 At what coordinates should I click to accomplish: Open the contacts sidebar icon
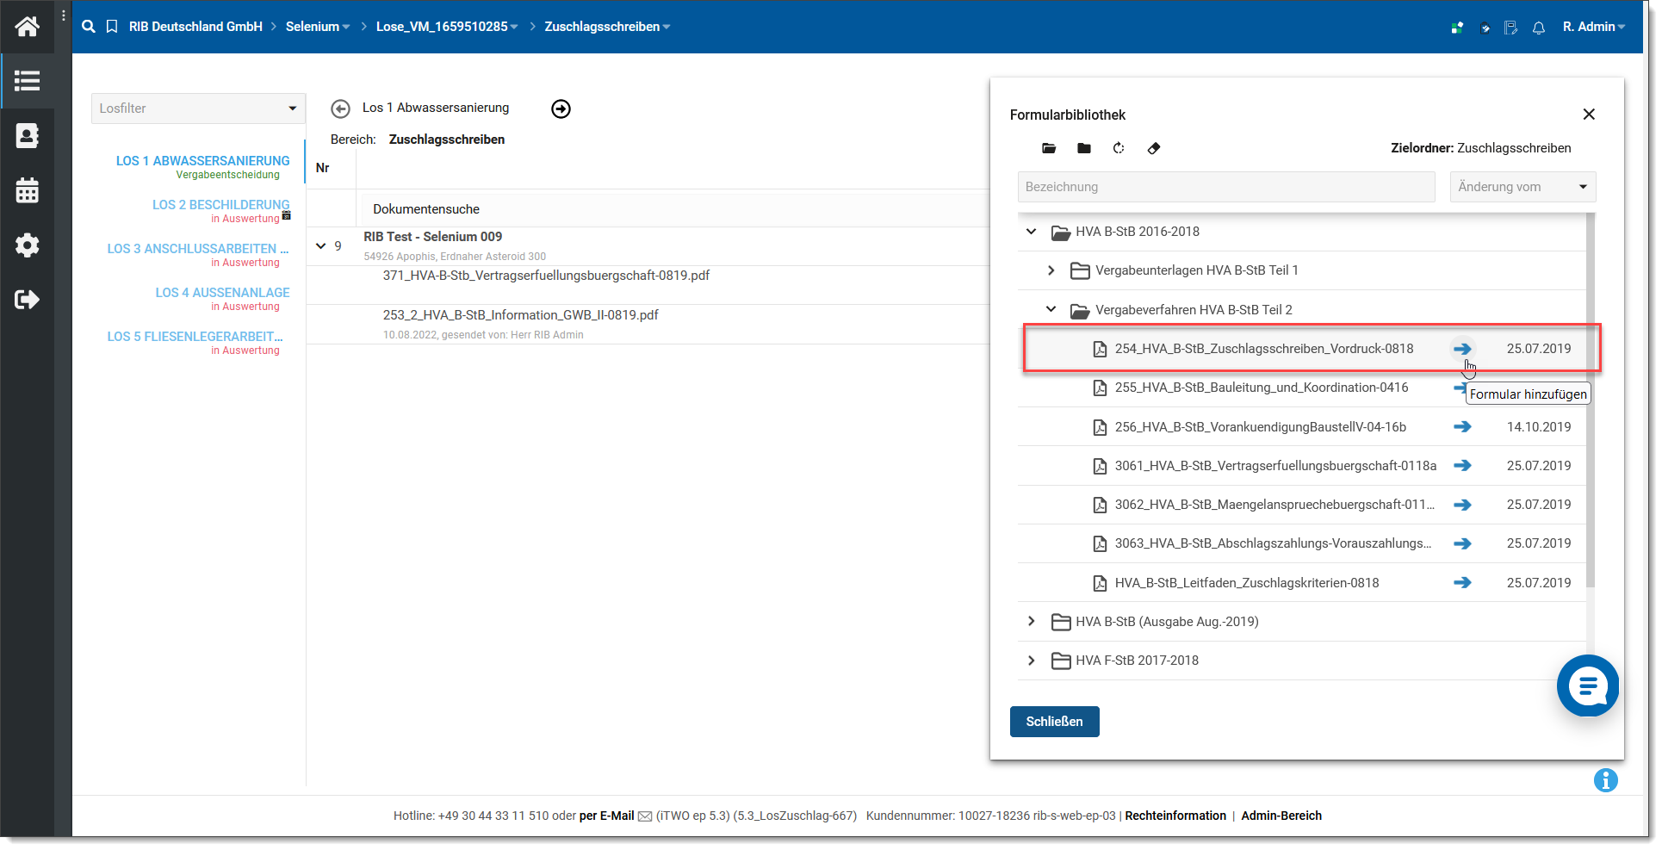27,136
